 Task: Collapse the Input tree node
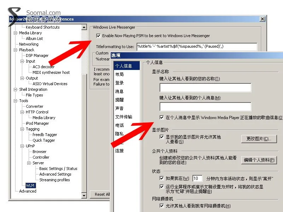tap(22, 61)
